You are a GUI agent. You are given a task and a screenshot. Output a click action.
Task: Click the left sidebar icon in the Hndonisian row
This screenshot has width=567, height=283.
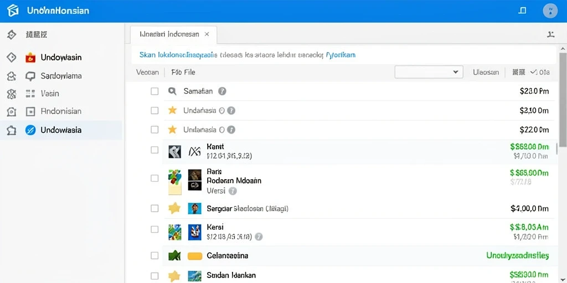[x=12, y=112]
